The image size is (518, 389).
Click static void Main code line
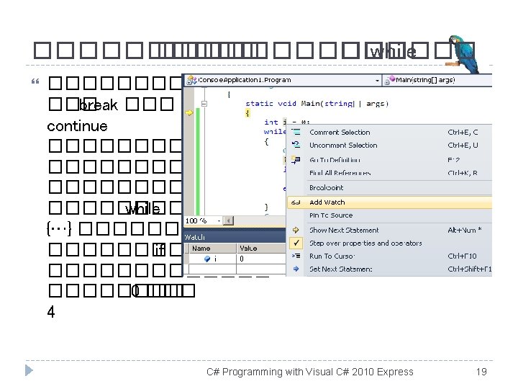tap(317, 104)
